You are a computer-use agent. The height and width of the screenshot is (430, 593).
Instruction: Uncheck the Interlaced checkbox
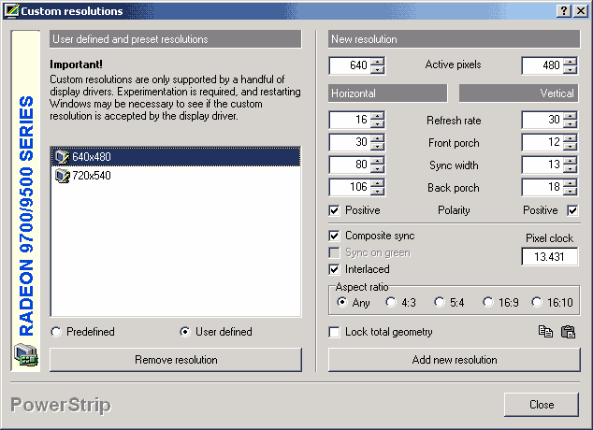tap(335, 269)
